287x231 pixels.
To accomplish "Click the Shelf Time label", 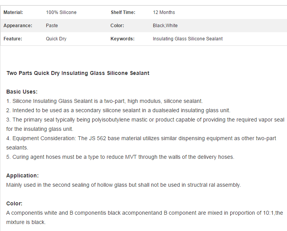I will [x=123, y=12].
